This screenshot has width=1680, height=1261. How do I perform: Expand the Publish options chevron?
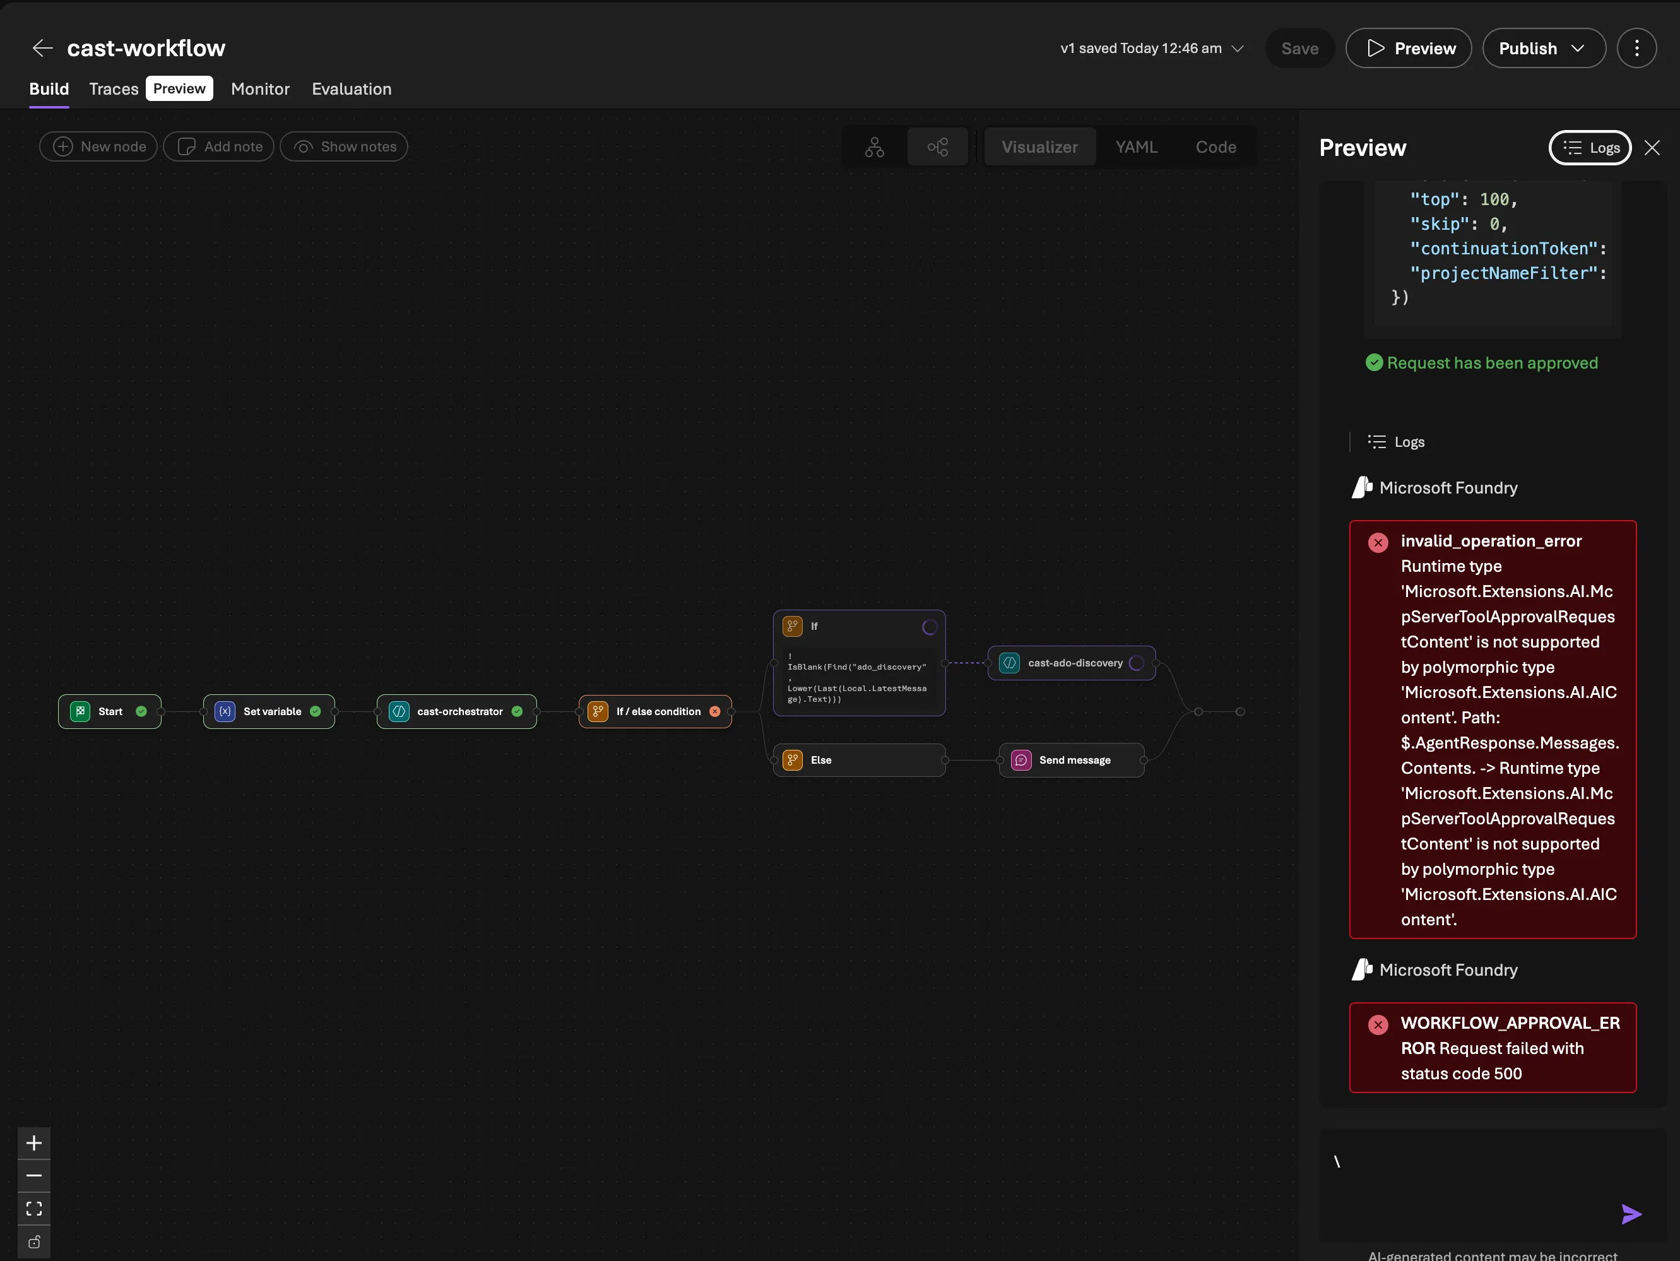(1578, 48)
